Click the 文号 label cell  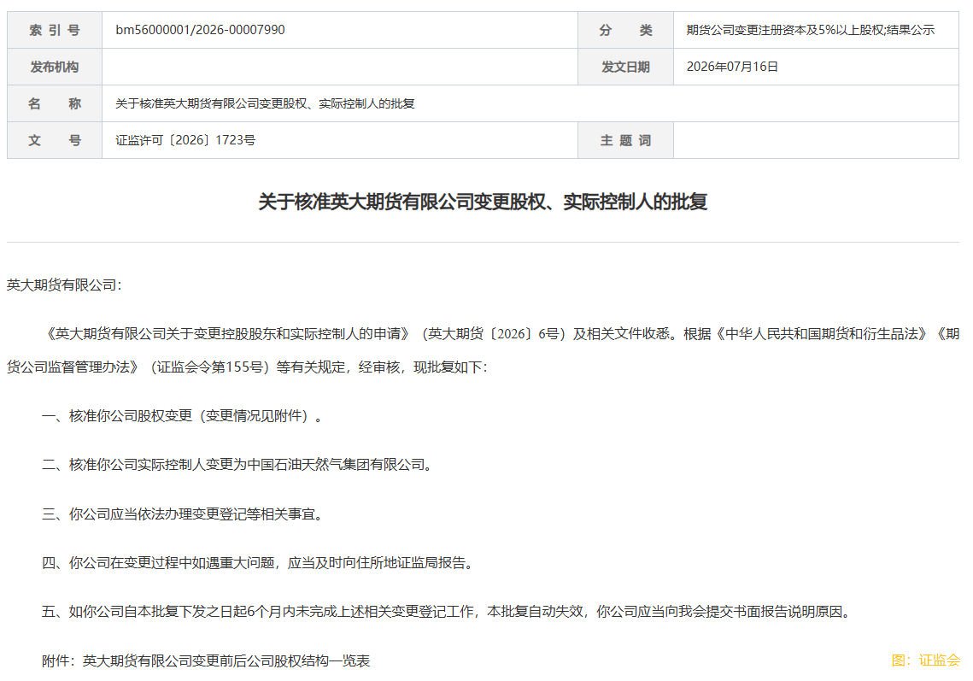pyautogui.click(x=55, y=140)
